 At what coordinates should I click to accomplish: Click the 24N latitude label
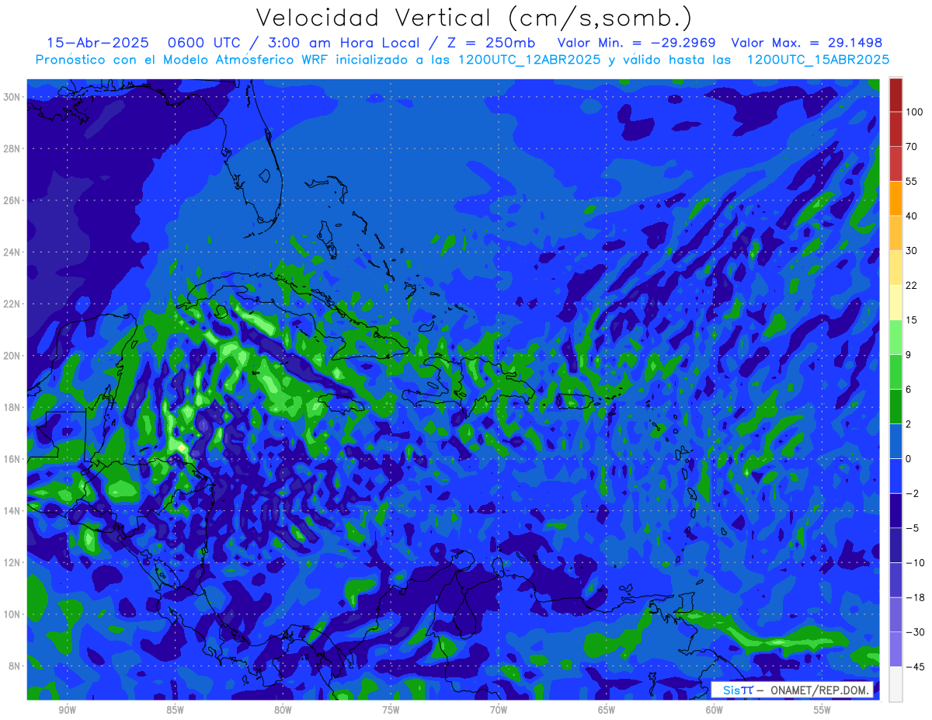click(x=12, y=252)
